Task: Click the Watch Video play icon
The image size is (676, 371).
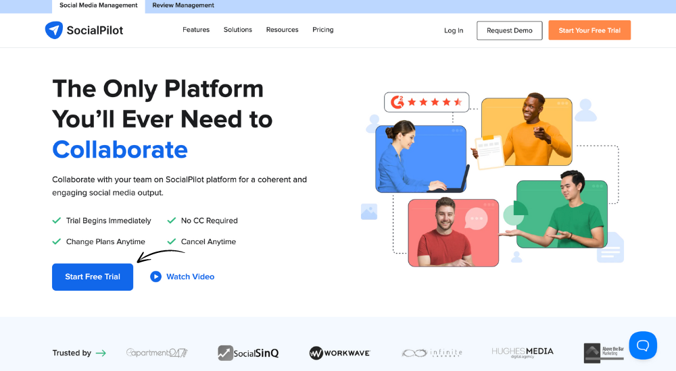Action: tap(155, 277)
